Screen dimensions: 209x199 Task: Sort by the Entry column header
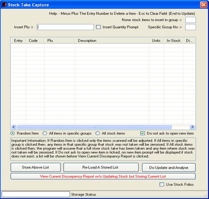(18, 41)
